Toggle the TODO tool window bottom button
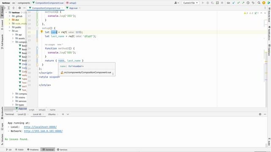Viewport: 271px width, 152px height. coord(19,149)
